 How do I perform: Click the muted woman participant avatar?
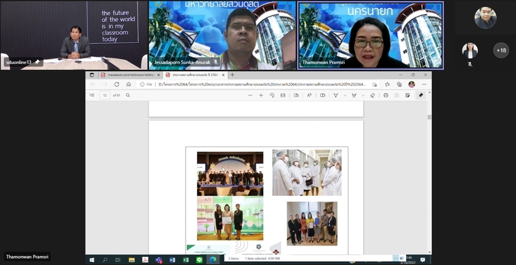pyautogui.click(x=470, y=50)
